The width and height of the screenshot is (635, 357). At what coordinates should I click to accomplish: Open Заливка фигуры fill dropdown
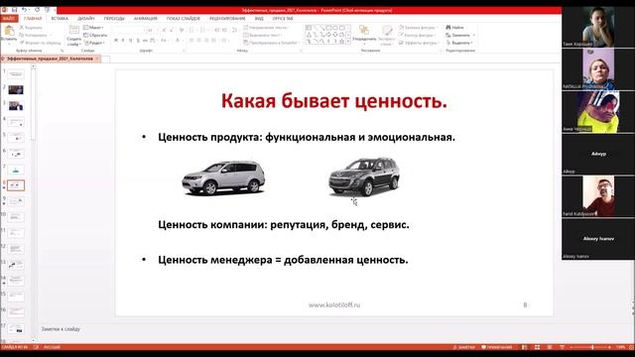[x=419, y=28]
